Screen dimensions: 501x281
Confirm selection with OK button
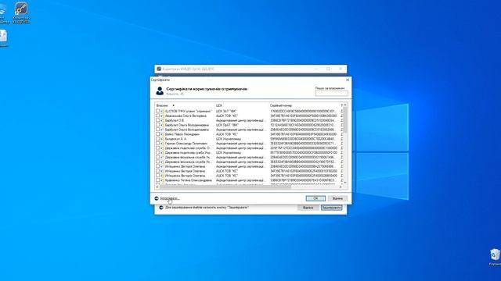pyautogui.click(x=315, y=198)
